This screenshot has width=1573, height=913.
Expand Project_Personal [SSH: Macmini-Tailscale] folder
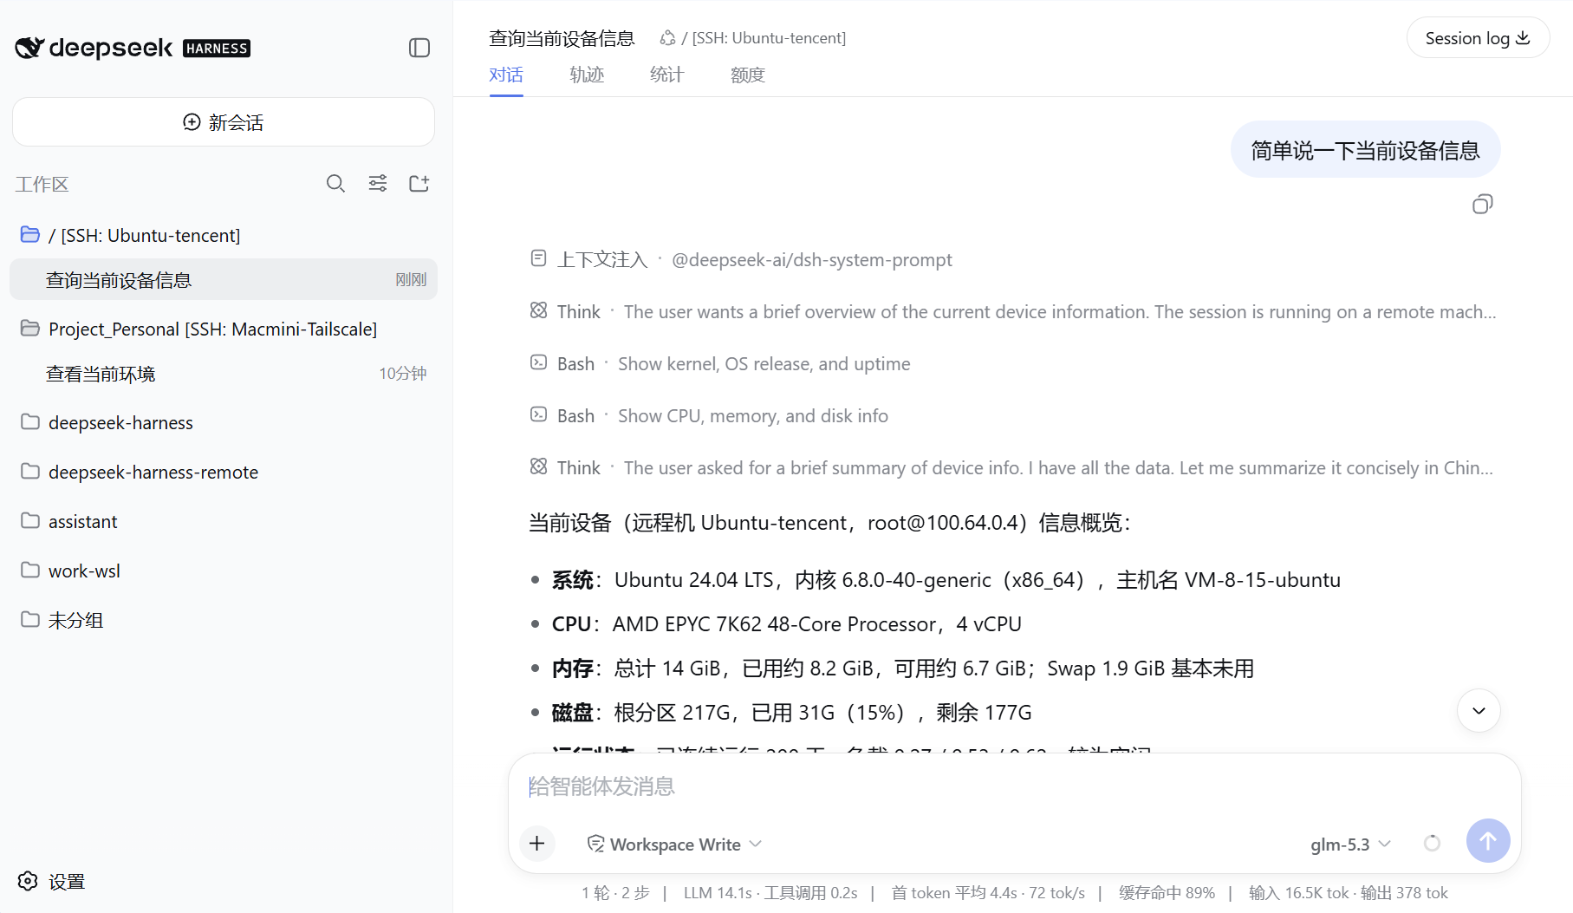(224, 329)
